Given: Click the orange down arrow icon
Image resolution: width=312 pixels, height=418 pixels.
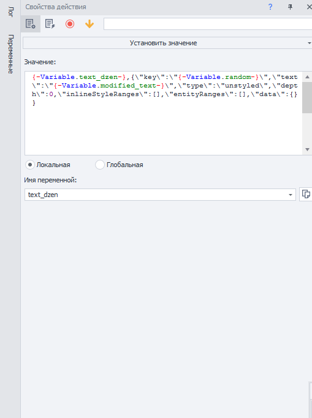Looking at the screenshot, I should pos(89,24).
